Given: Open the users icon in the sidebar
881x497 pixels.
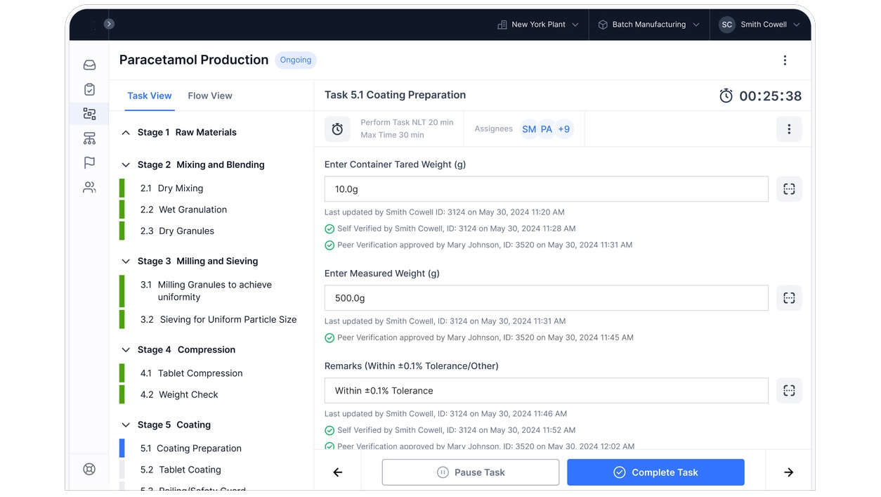Looking at the screenshot, I should click(x=89, y=188).
